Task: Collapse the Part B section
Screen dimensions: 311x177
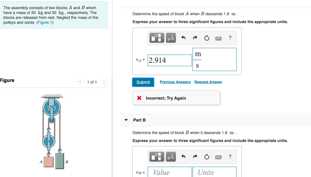Action: pos(126,120)
